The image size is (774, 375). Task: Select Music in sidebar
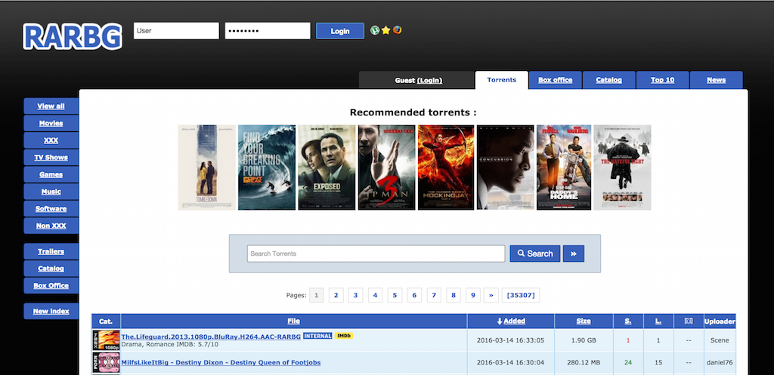[51, 191]
